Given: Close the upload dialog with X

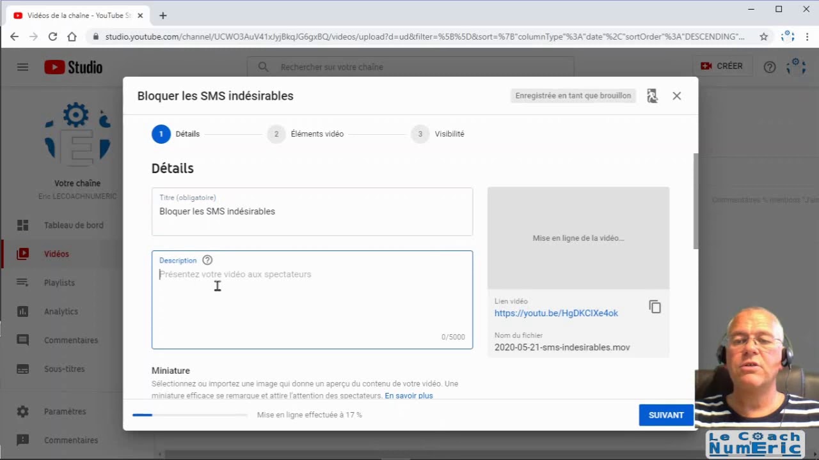Looking at the screenshot, I should click(677, 96).
